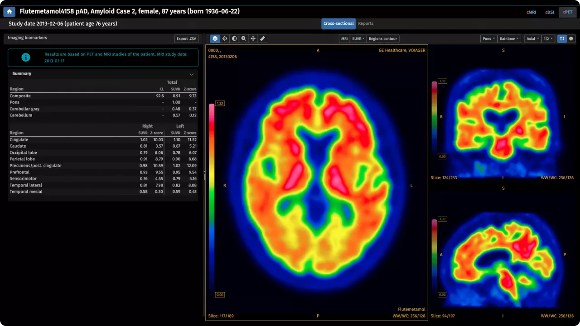The image size is (580, 326).
Task: Toggle MRI overlay on the viewer
Action: tap(344, 38)
